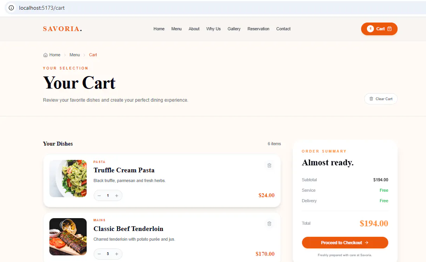Click the Cart breadcrumb item
Screen dimensions: 426x262
pos(93,55)
